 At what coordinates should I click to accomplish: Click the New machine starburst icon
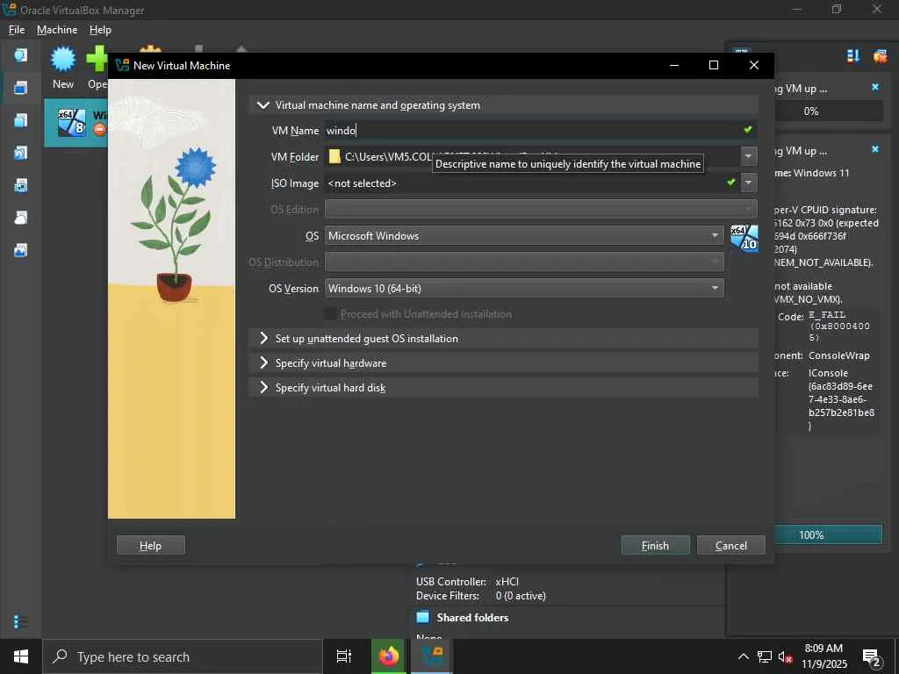tap(62, 59)
